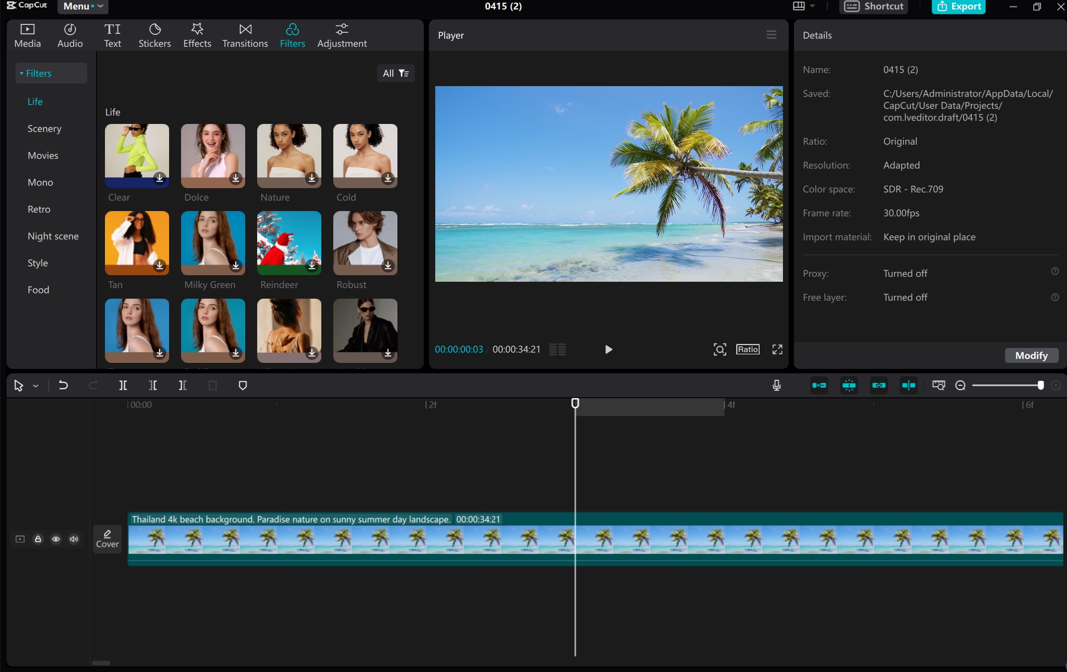Image resolution: width=1067 pixels, height=672 pixels.
Task: Toggle lock on the timeline track
Action: (38, 539)
